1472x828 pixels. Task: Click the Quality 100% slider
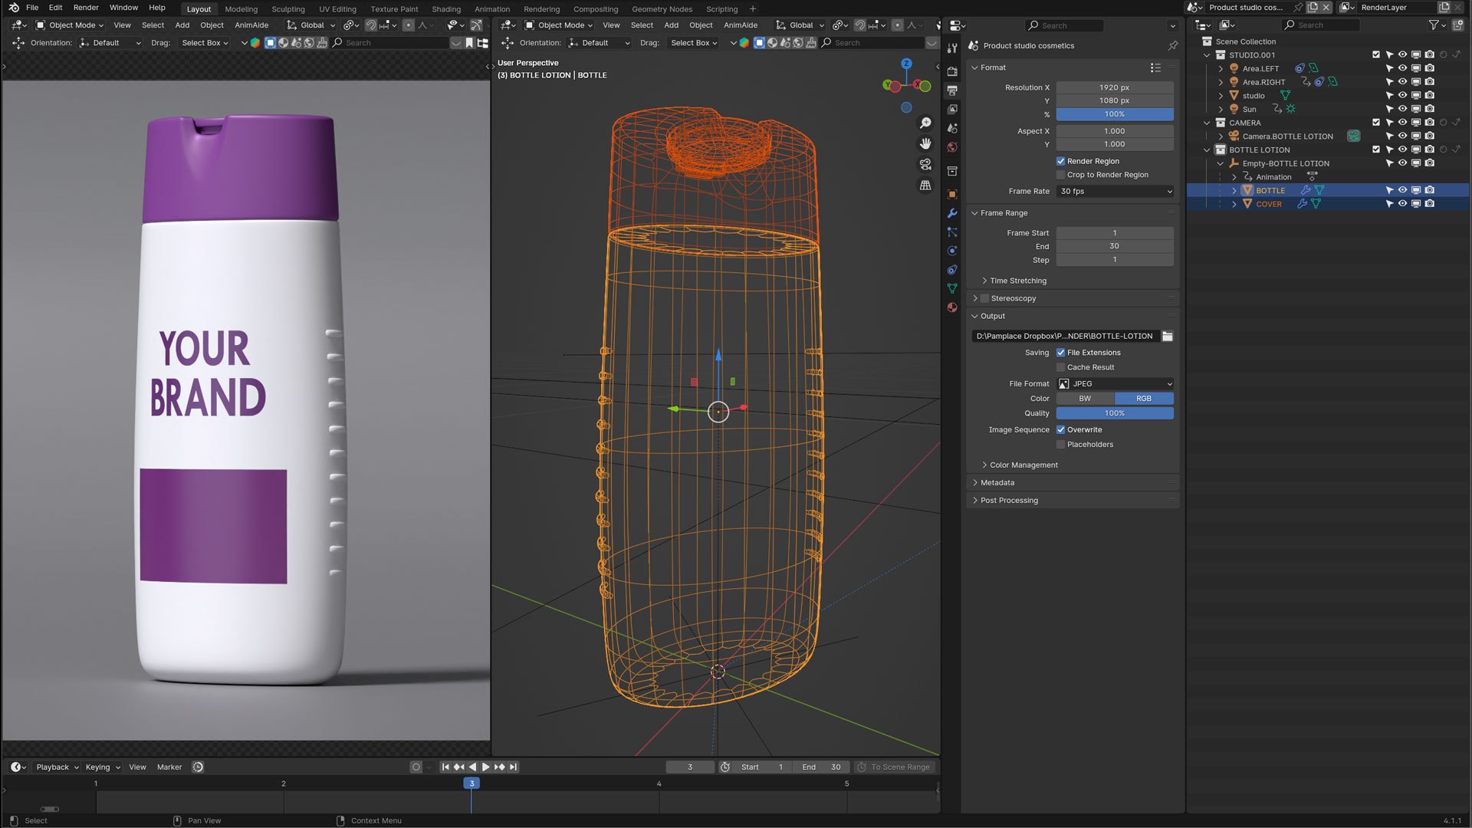point(1115,413)
